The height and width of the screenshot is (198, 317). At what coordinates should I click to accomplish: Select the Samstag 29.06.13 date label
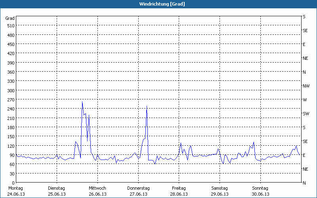(x=220, y=191)
